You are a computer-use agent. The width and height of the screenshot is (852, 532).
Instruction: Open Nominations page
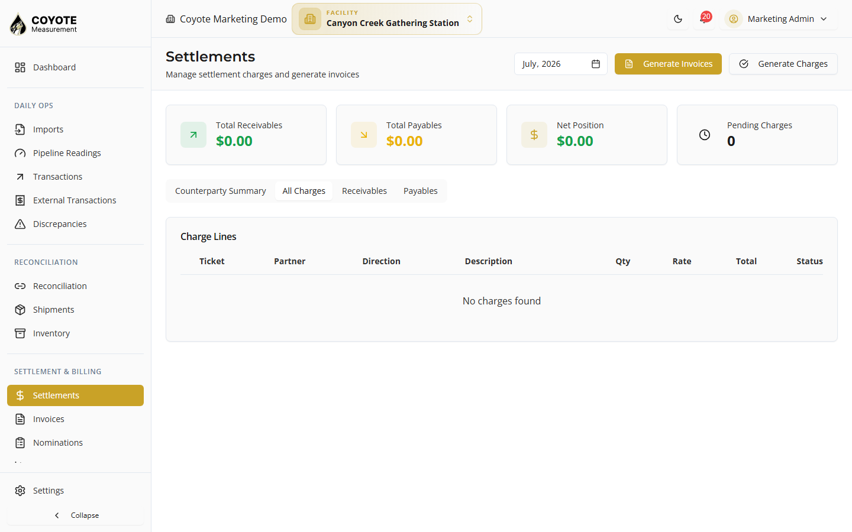[75, 443]
